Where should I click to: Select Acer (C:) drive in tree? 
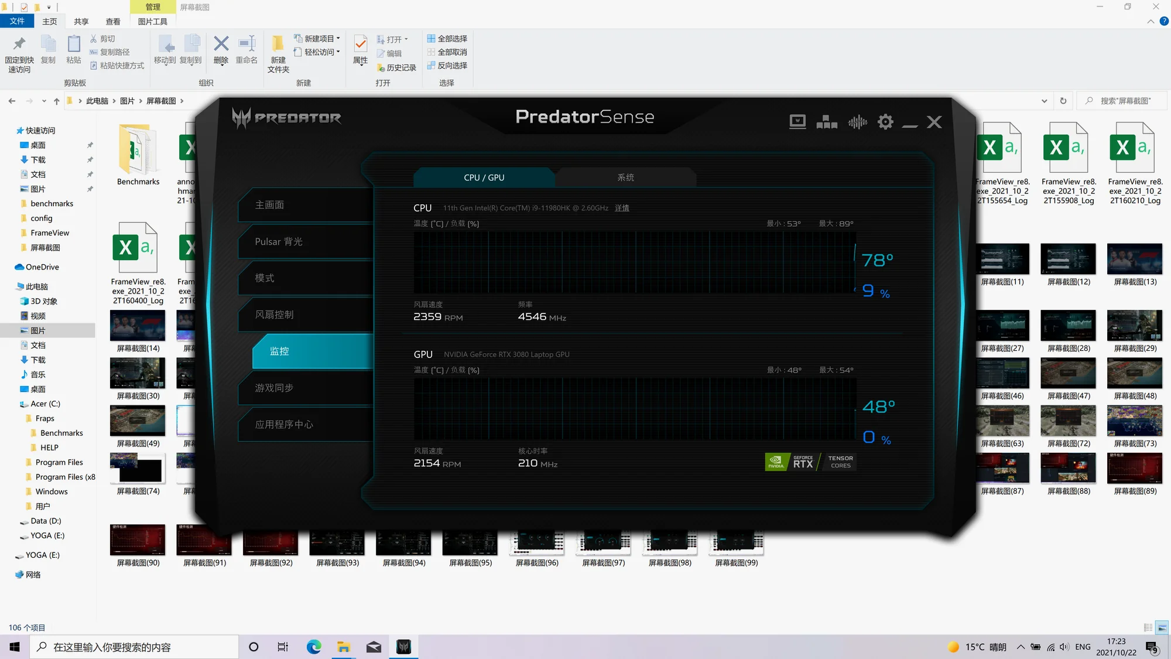45,404
